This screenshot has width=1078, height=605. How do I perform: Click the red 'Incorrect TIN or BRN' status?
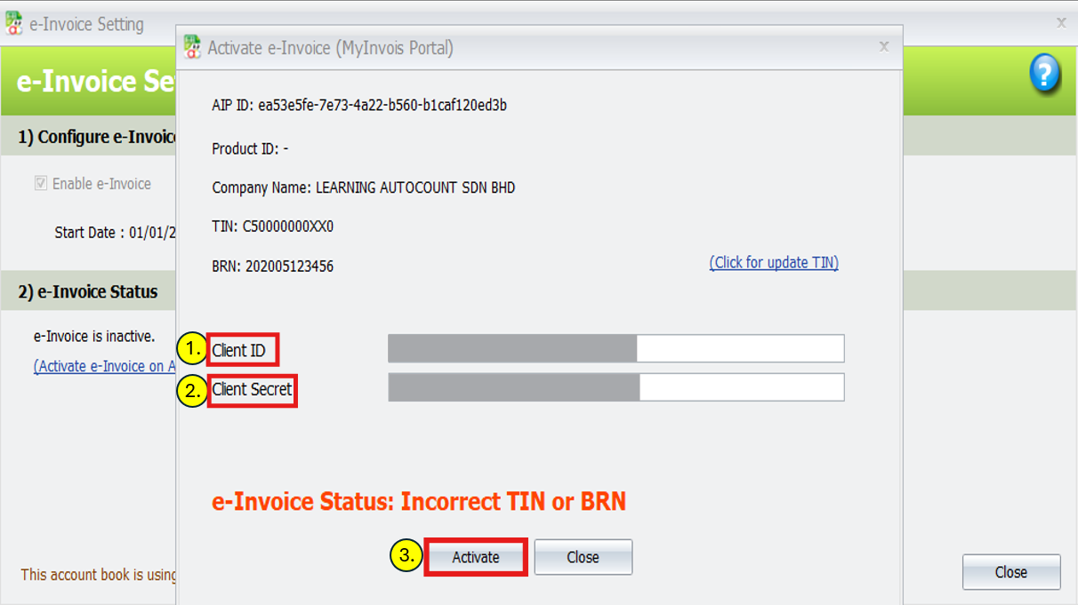[x=513, y=502]
